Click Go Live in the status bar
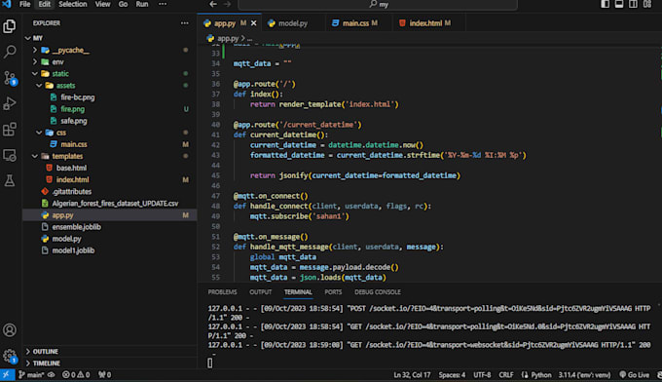 pos(634,375)
